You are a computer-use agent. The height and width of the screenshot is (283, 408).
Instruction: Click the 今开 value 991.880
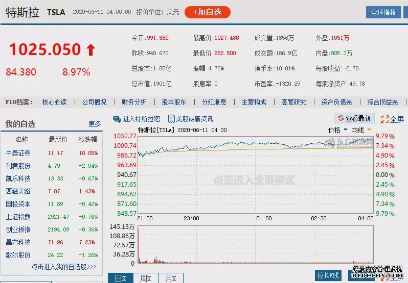(157, 38)
